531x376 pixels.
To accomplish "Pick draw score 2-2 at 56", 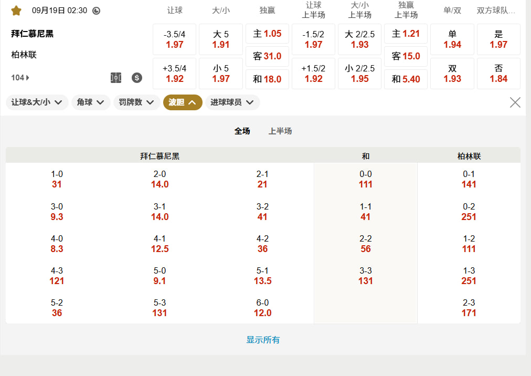I will [x=366, y=244].
